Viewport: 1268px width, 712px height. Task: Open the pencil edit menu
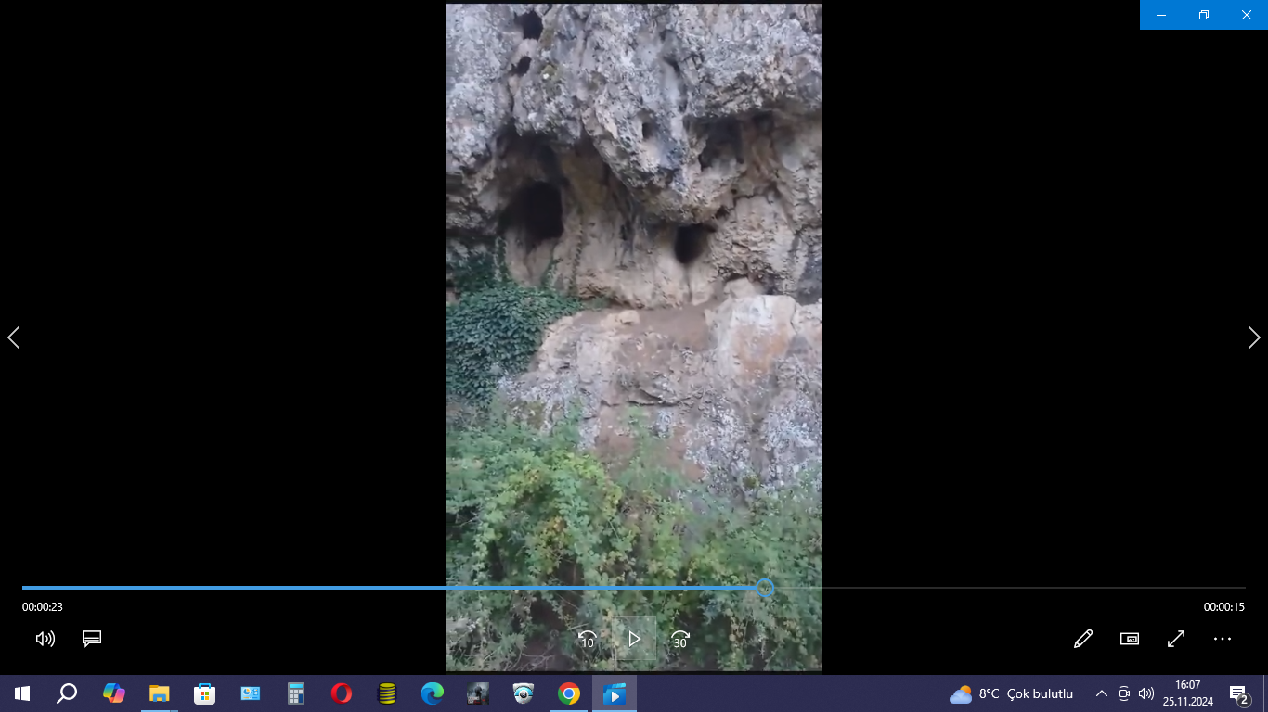(x=1082, y=639)
